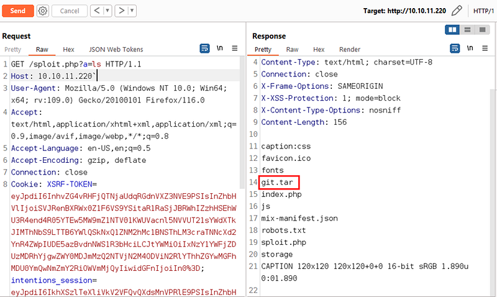Click the caption:css response line
The width and height of the screenshot is (497, 297).
286,147
